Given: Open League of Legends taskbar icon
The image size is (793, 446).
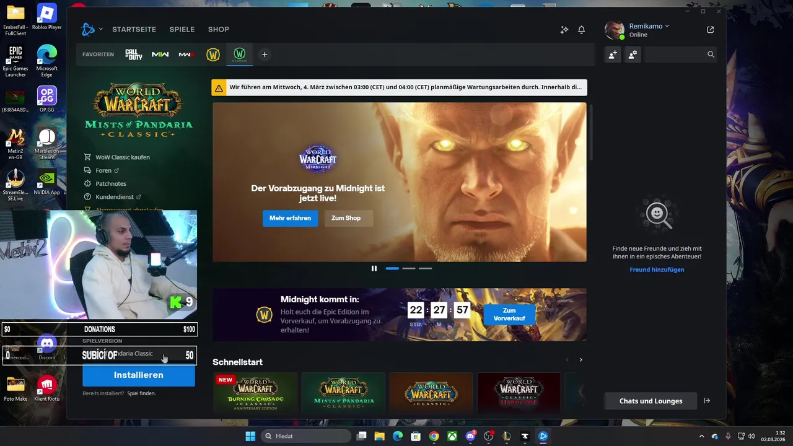Looking at the screenshot, I should tap(507, 436).
